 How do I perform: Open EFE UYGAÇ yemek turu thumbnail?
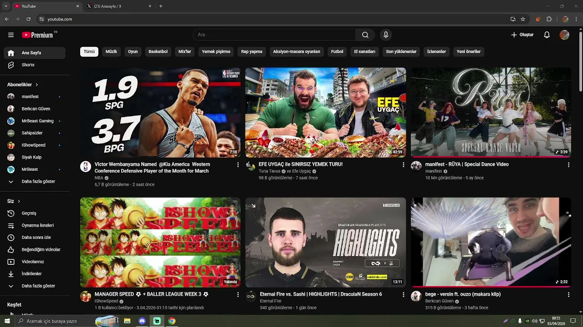pyautogui.click(x=326, y=113)
